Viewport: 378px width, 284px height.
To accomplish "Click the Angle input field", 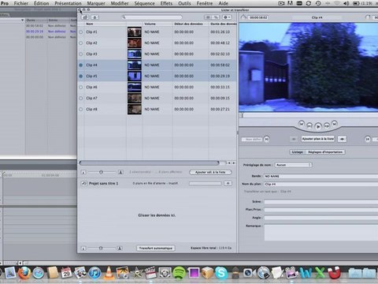I will click(321, 218).
